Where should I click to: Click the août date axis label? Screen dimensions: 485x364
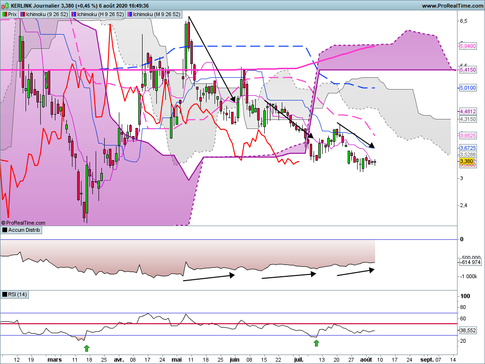click(x=366, y=360)
